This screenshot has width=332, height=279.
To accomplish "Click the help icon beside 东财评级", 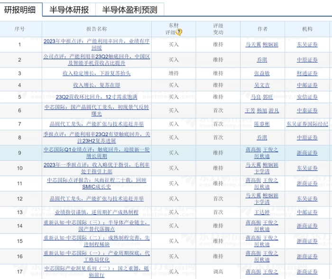I will point(179,32).
